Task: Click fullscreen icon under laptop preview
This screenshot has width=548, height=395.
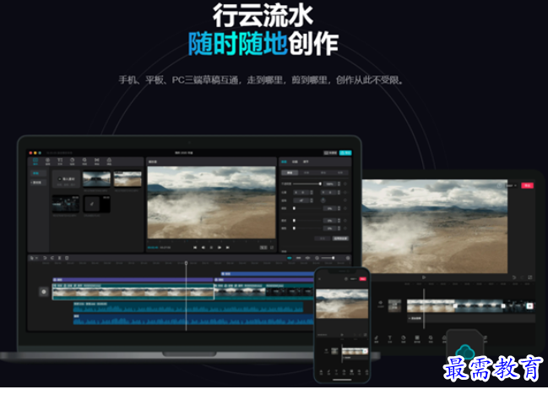Action: [x=272, y=248]
